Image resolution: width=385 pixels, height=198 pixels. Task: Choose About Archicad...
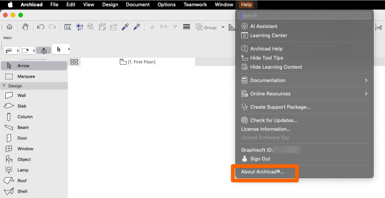tap(304, 171)
